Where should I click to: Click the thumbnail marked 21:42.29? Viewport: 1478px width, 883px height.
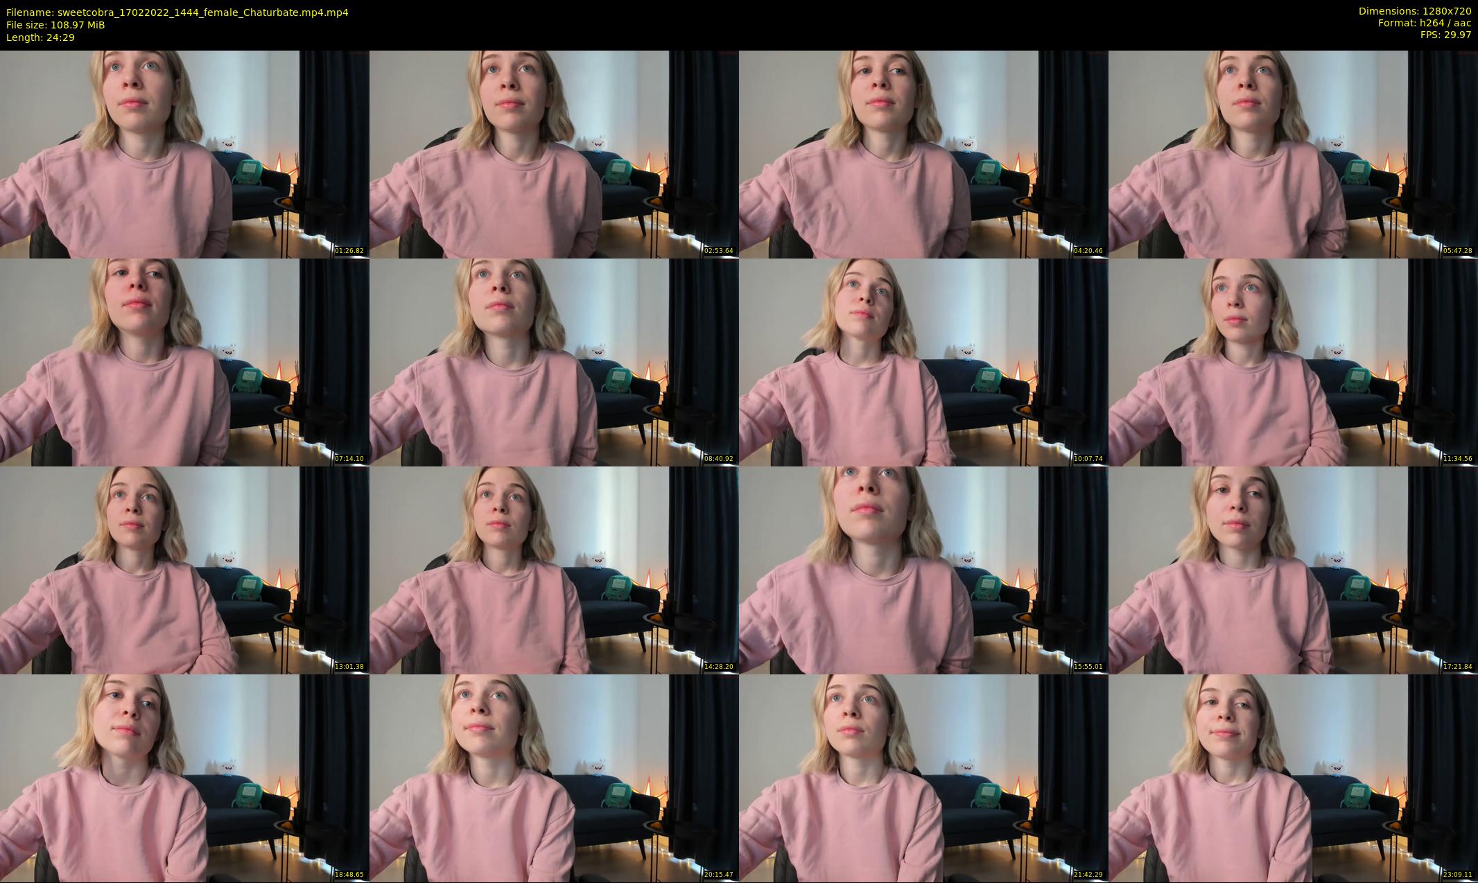pos(923,778)
